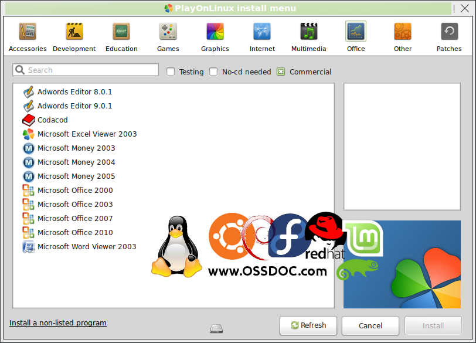This screenshot has height=343, width=476.
Task: Open the Patches category
Action: click(449, 37)
